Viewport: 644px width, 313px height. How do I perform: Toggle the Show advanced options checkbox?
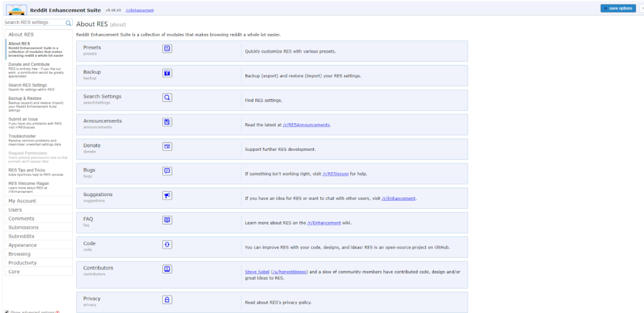coord(6,311)
